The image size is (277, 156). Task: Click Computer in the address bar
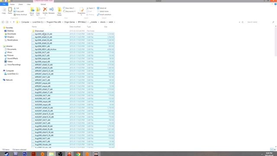(x=25, y=22)
